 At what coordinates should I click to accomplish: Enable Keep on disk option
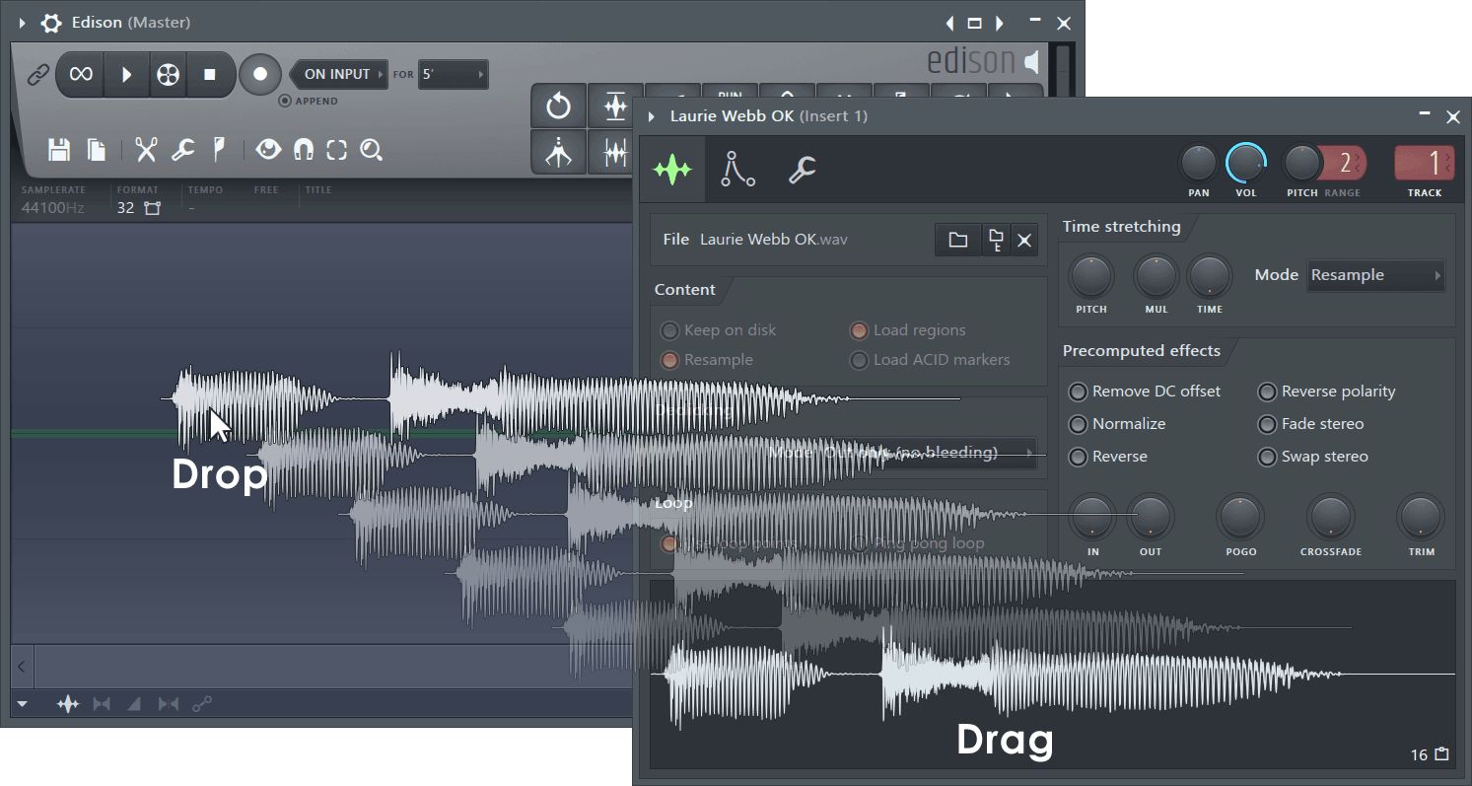[719, 330]
